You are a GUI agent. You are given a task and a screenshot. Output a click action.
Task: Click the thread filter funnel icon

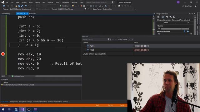pyautogui.click(x=85, y=9)
